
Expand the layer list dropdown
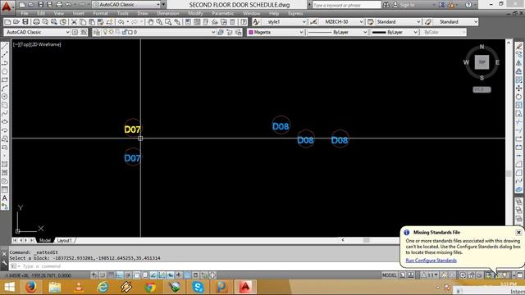tap(213, 32)
